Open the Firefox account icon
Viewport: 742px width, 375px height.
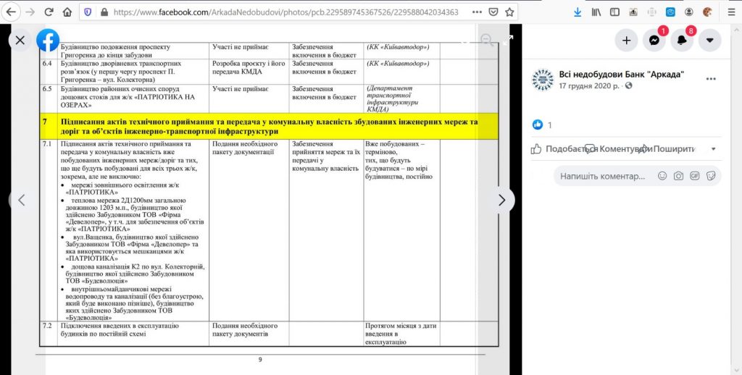[x=688, y=12]
